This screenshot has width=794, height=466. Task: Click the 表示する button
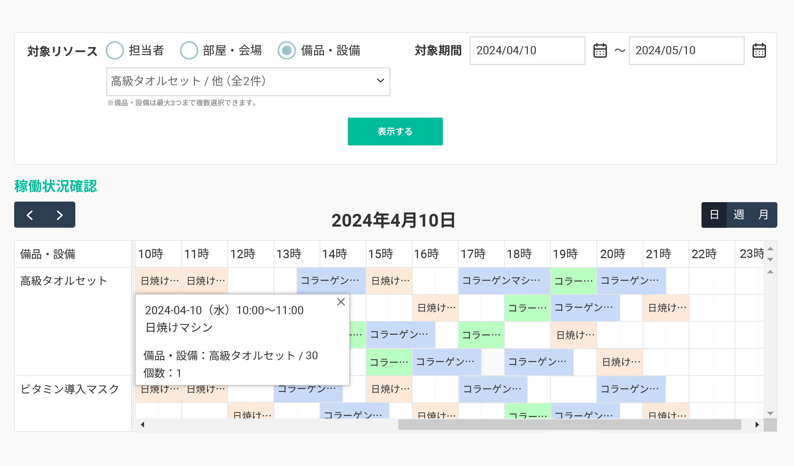(395, 132)
